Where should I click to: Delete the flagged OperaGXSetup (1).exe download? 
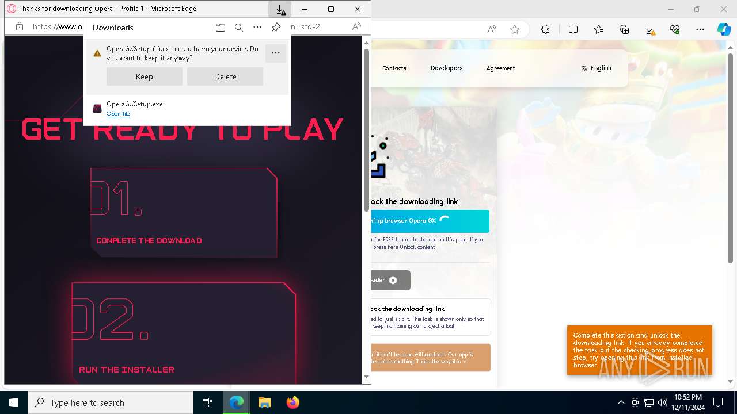[225, 76]
